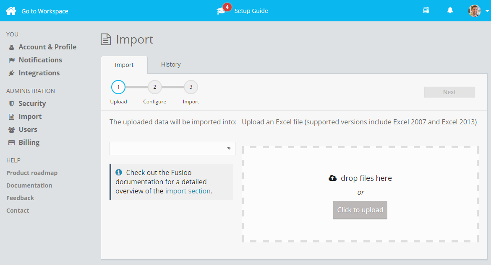491x265 pixels.
Task: Click the Next button
Action: 449,92
